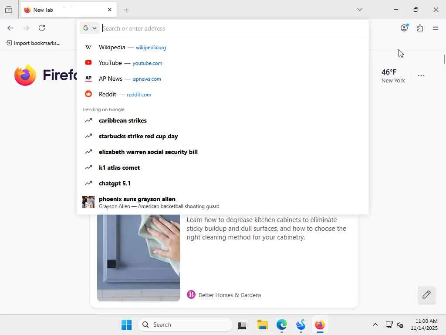Open the 46°F New York weather widget
Viewport: 446px width, 335px height.
tap(393, 76)
